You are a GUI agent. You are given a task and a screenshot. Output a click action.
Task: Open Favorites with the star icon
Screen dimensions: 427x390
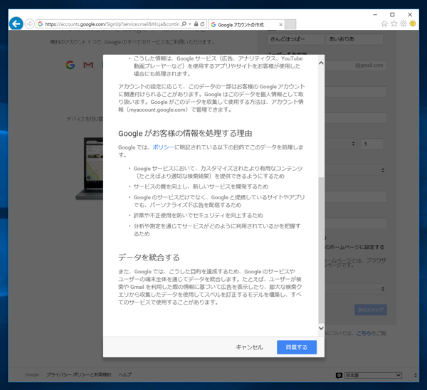click(x=394, y=23)
